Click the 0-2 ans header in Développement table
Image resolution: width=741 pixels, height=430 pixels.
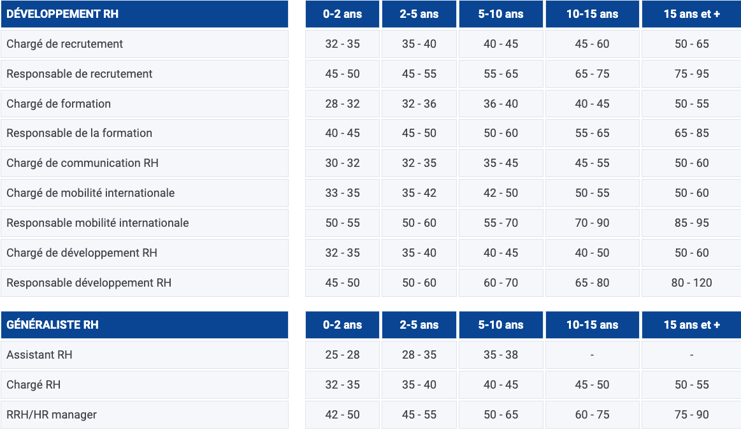(343, 14)
